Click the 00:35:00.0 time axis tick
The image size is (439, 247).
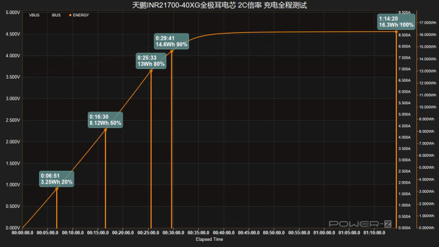pos(198,232)
